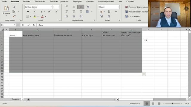Click the Insert Function fx icon
The image size is (191, 107).
click(34, 25)
